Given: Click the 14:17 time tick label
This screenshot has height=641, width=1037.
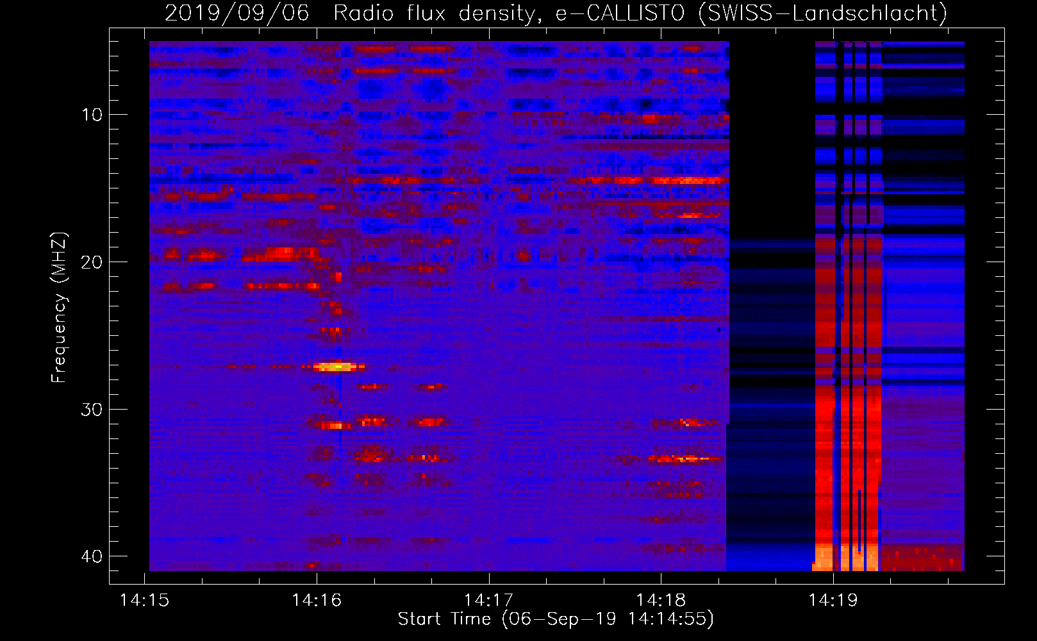Looking at the screenshot, I should [489, 601].
